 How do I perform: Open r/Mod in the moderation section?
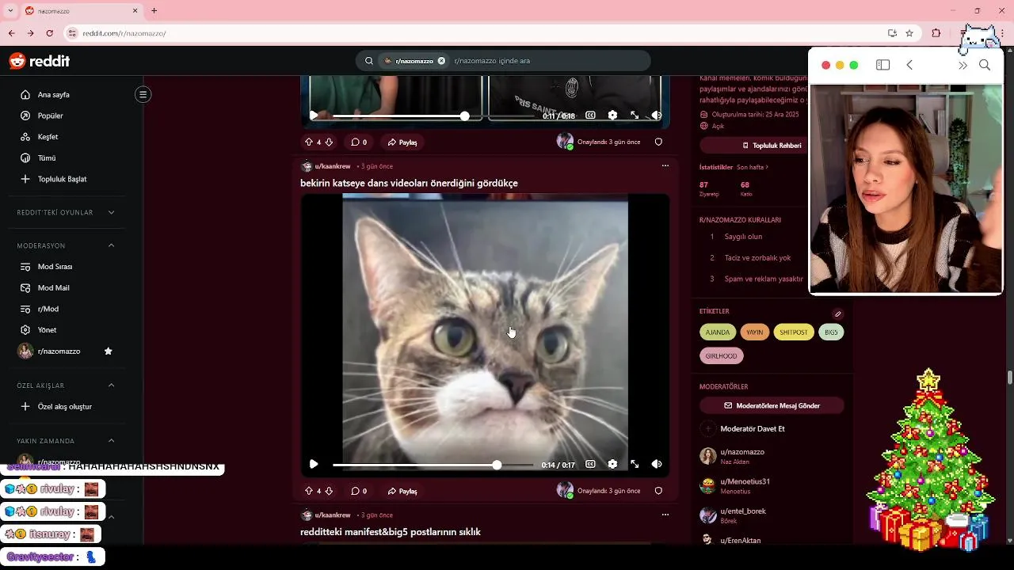point(48,309)
